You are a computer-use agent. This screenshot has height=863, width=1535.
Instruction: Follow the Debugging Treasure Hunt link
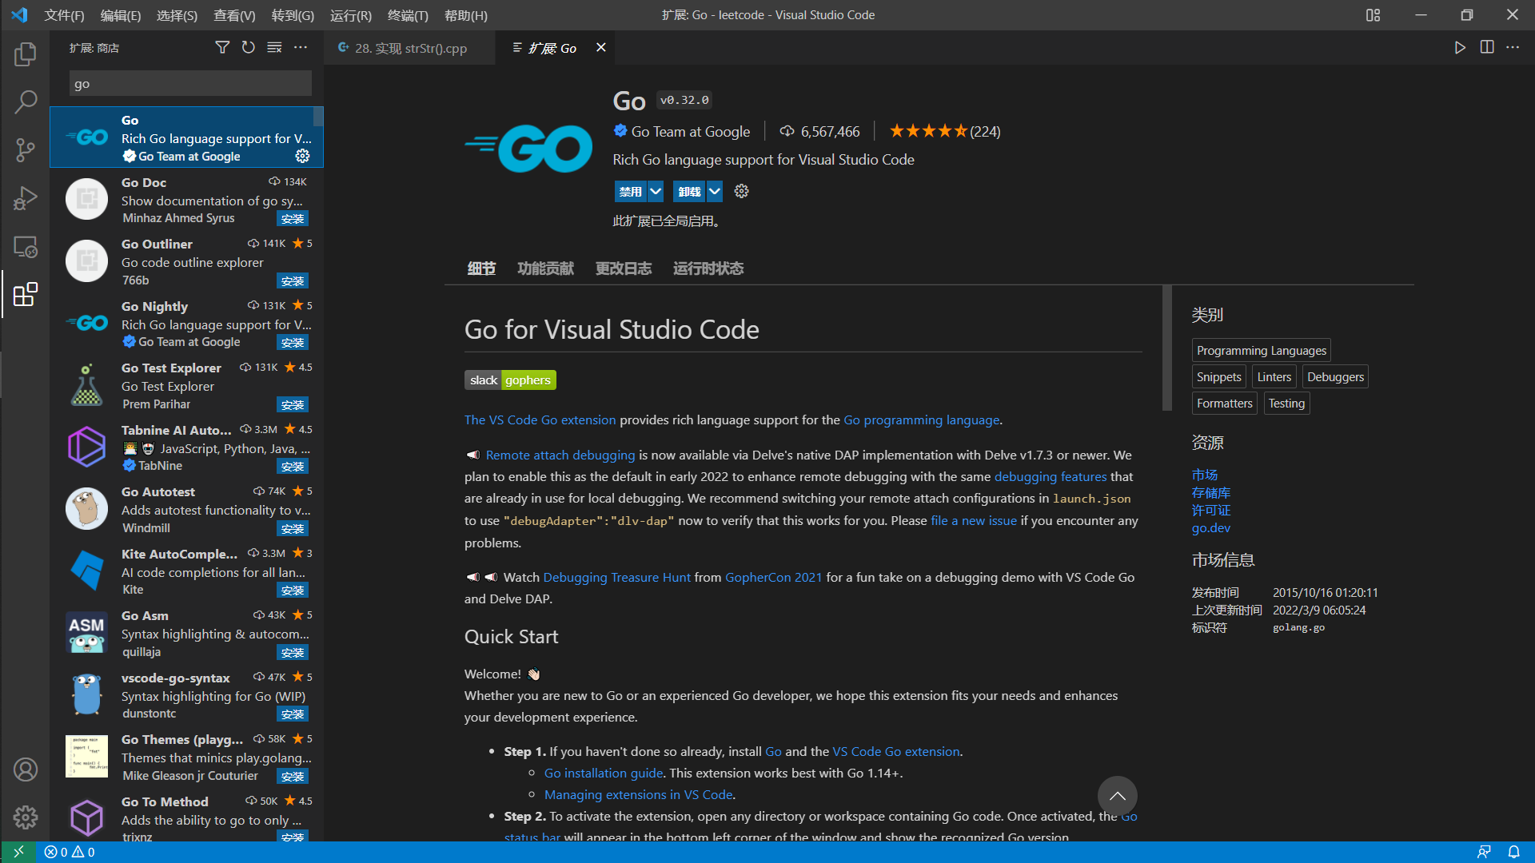click(x=616, y=578)
